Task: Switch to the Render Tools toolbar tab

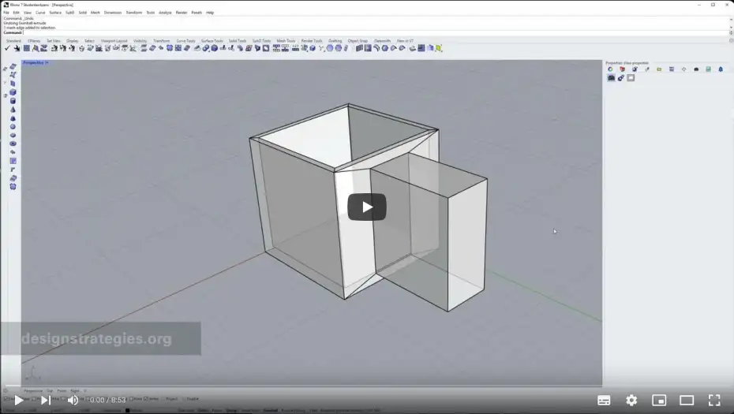Action: click(311, 41)
